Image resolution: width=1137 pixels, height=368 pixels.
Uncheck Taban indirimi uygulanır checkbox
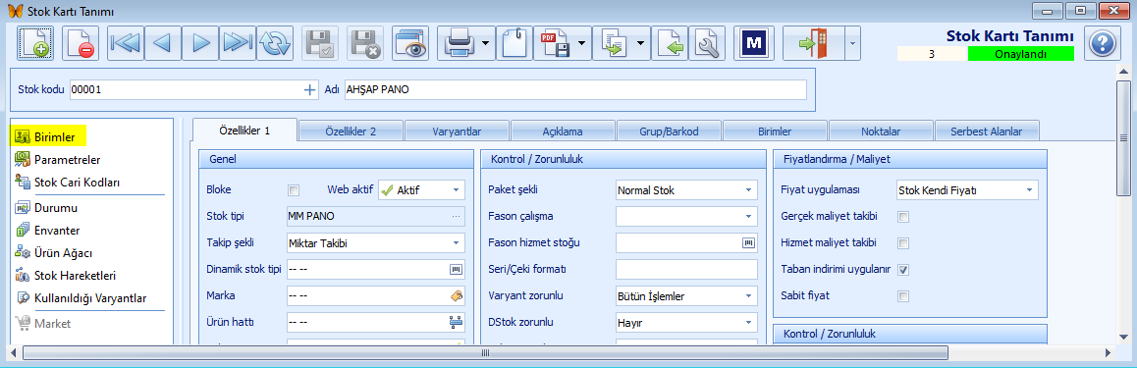point(903,270)
